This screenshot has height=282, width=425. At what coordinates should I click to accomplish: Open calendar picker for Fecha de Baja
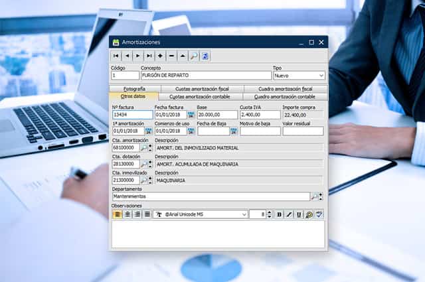tap(234, 131)
